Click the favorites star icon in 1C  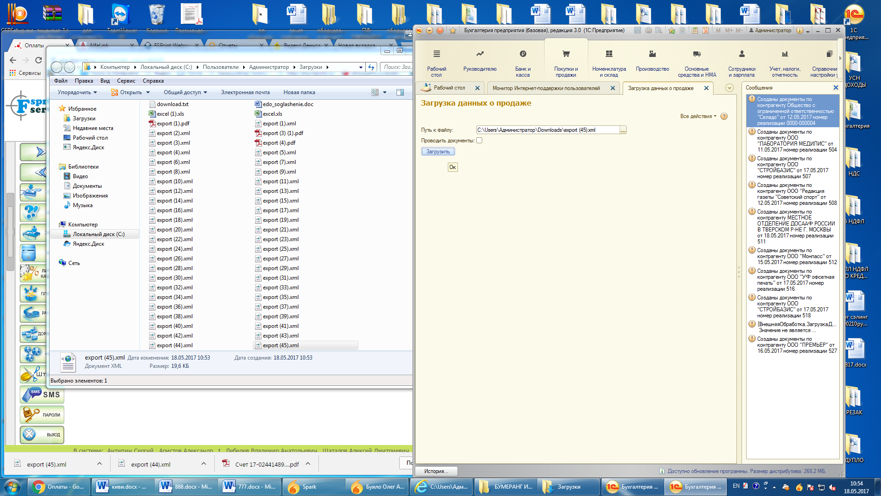pyautogui.click(x=453, y=30)
